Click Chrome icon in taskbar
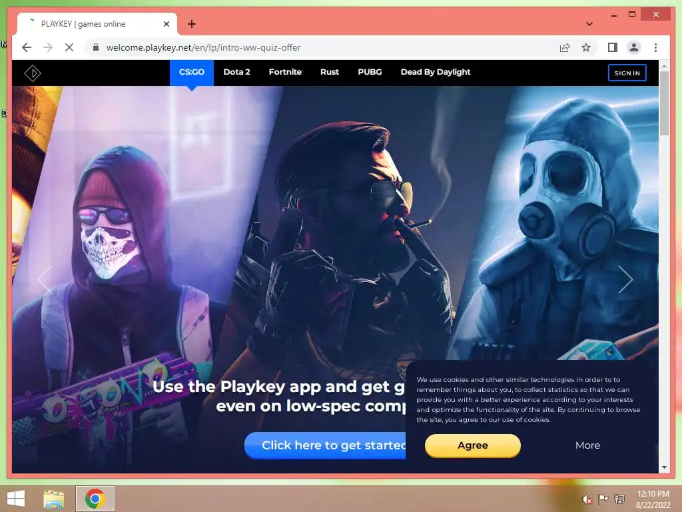 95,499
